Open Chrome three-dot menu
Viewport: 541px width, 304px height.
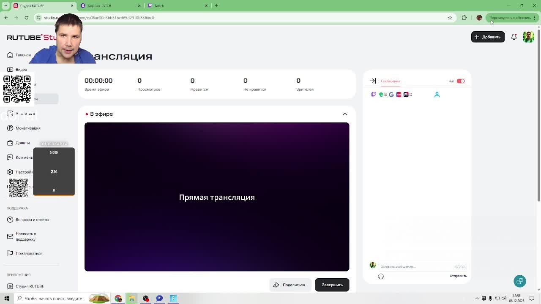point(535,18)
